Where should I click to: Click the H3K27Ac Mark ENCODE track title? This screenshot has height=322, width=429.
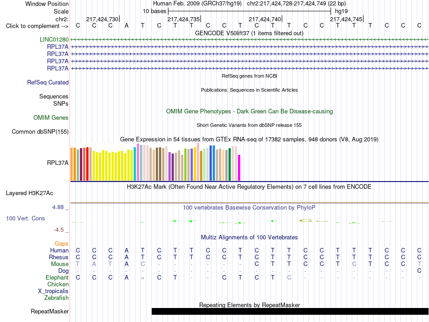249,187
